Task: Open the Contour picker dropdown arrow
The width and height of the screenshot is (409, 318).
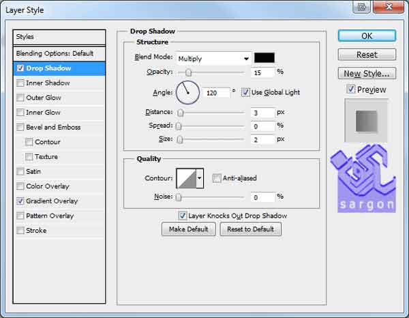Action: click(x=200, y=178)
